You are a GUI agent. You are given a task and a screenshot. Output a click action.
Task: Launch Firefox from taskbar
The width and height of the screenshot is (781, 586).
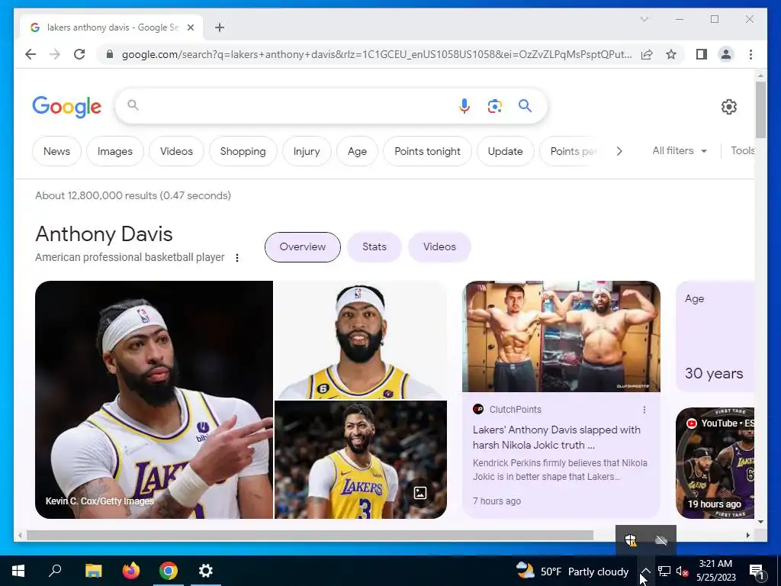(x=131, y=571)
